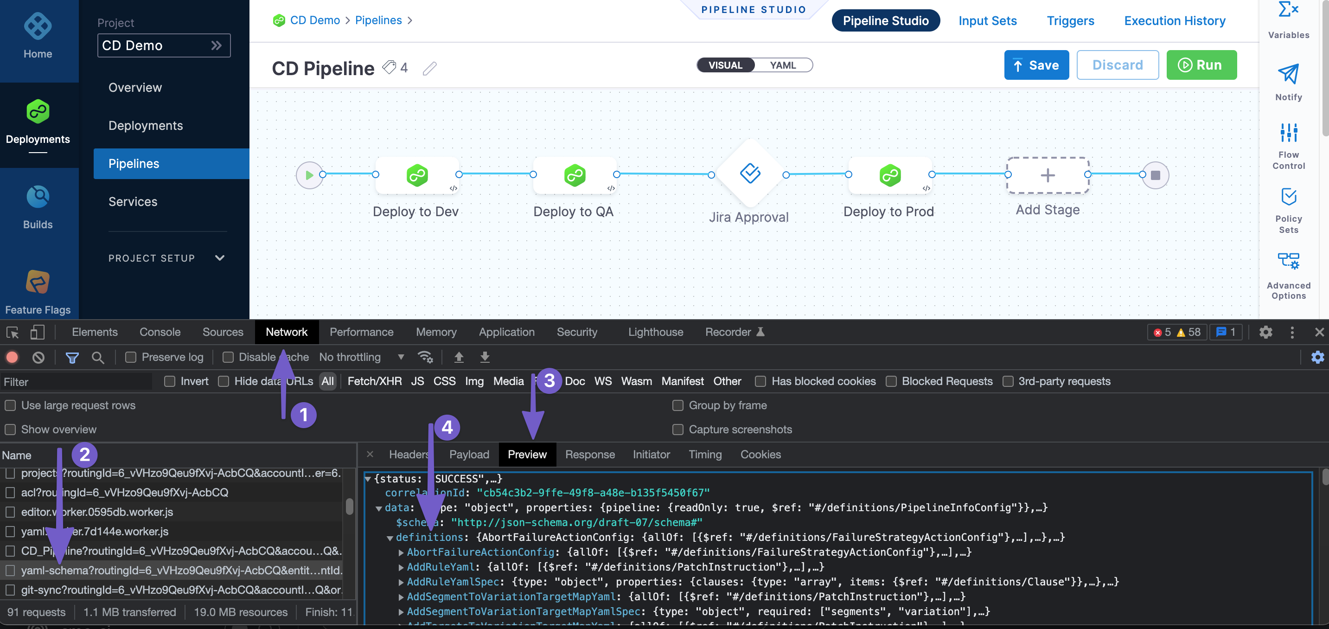The width and height of the screenshot is (1329, 629).
Task: Expand the PROJECT SETUP section chevron
Action: coord(220,258)
